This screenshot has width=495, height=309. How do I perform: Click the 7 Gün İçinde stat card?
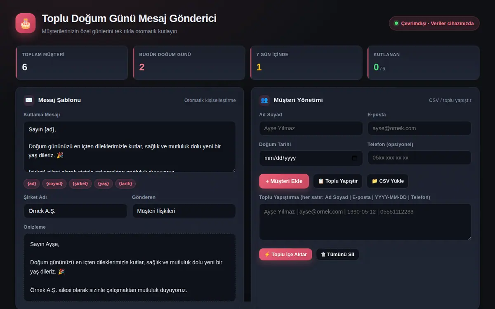(x=306, y=63)
